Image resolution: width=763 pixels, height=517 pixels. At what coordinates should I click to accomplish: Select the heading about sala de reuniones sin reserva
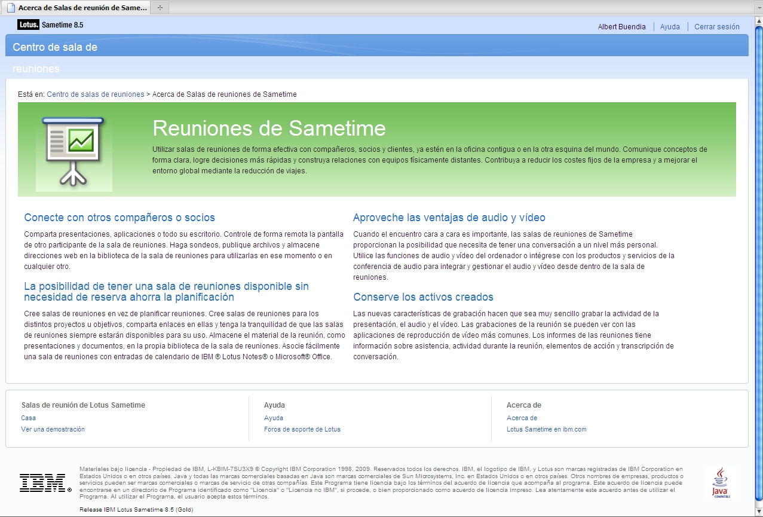[x=167, y=292]
